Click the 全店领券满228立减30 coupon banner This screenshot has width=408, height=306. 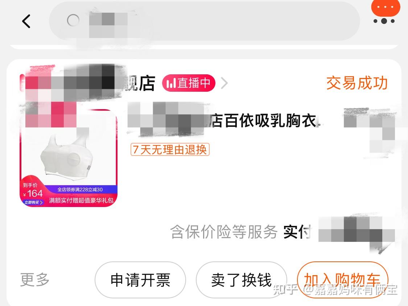point(80,189)
